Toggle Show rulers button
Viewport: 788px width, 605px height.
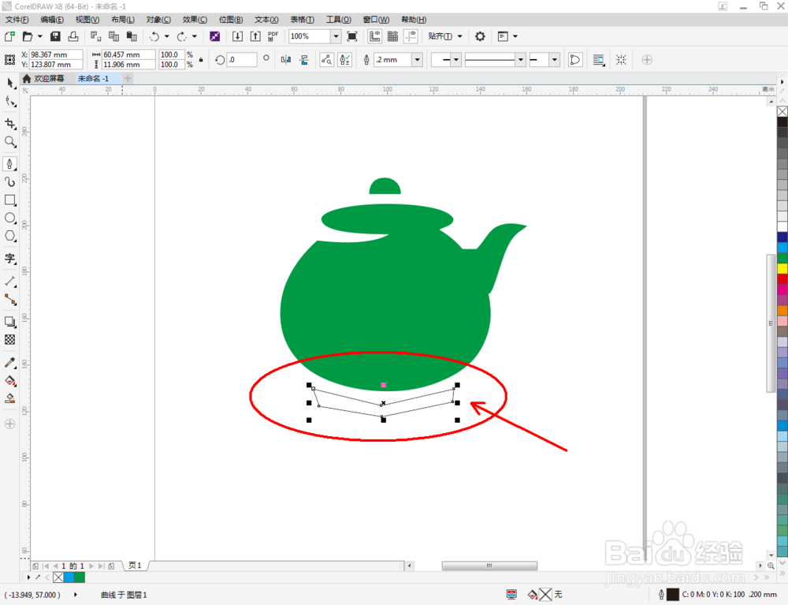(x=374, y=36)
